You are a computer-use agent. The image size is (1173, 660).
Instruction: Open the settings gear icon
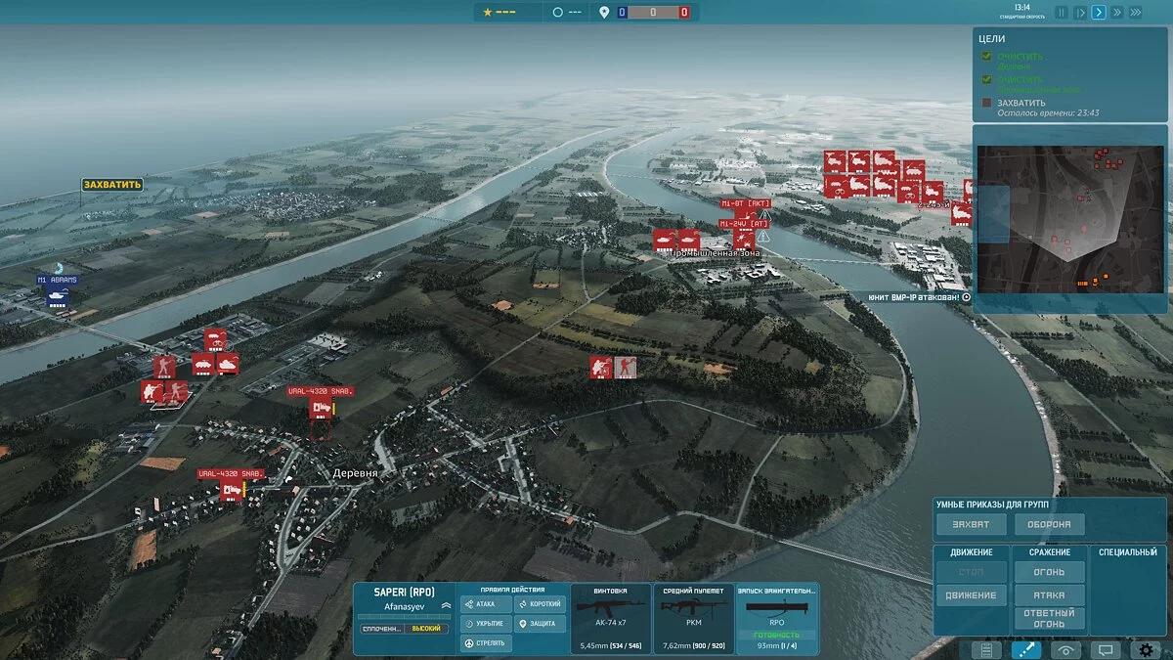coord(1146,649)
